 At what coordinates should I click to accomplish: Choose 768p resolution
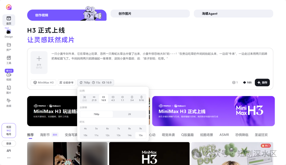point(96,114)
